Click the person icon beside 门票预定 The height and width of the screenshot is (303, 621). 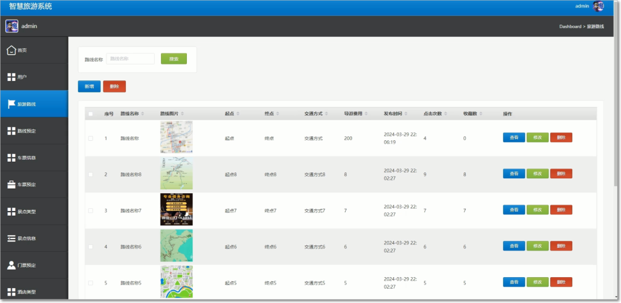11,265
